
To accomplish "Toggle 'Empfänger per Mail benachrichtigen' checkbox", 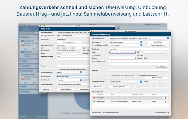I will pyautogui.click(x=110, y=75).
